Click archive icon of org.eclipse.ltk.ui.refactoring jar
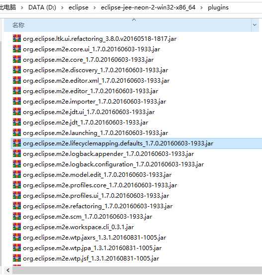Image resolution: width=262 pixels, height=275 pixels. tap(17, 38)
